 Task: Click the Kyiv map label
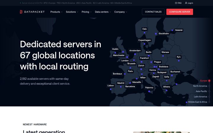(x=179, y=57)
